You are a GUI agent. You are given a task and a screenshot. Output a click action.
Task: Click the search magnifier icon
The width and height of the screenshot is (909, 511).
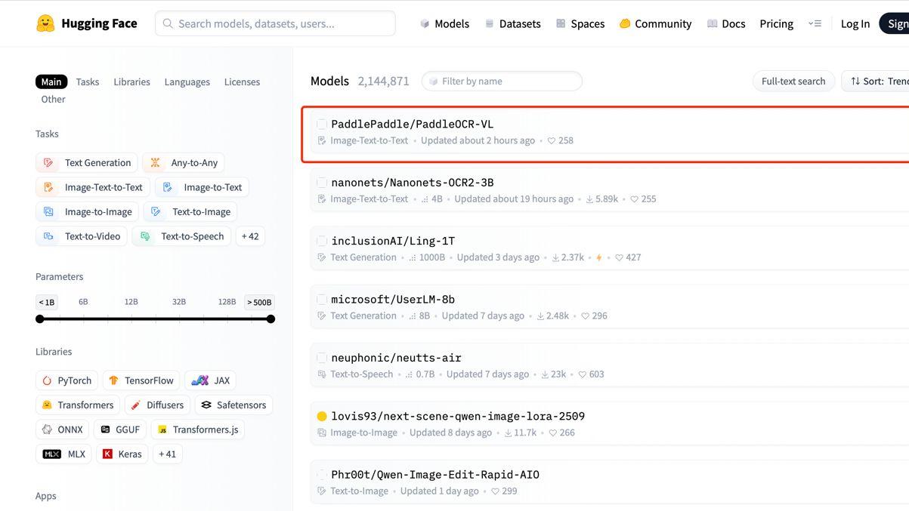[x=168, y=23]
